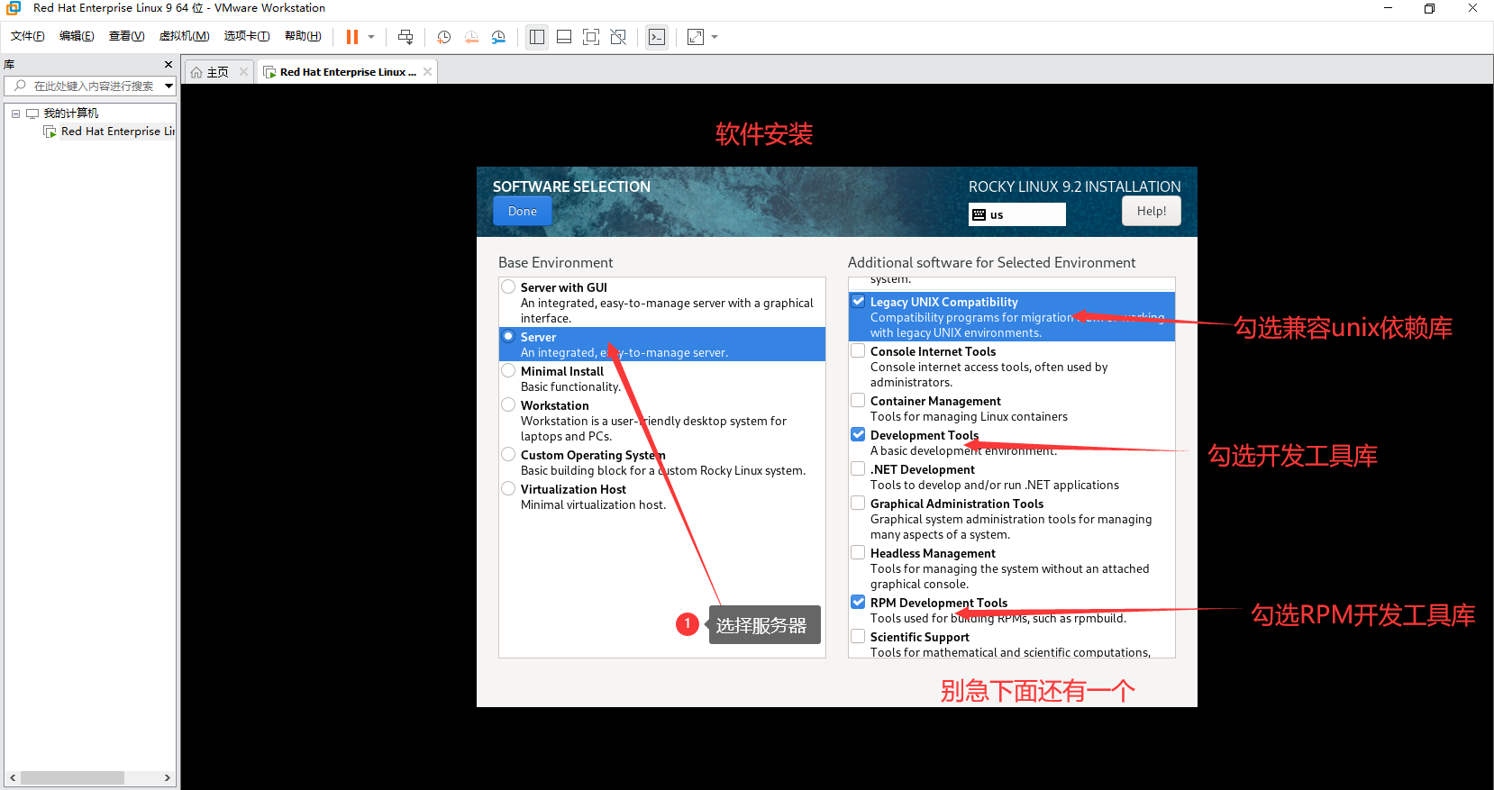Open the pause power options dropdown arrow
The height and width of the screenshot is (790, 1494).
(371, 37)
